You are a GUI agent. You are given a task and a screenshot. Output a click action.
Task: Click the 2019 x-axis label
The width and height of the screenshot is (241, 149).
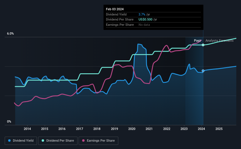tap(114, 129)
